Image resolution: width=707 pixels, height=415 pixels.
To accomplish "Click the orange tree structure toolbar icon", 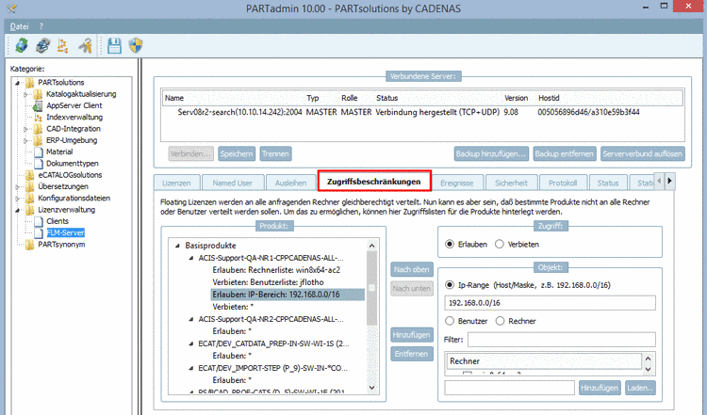I will (62, 45).
